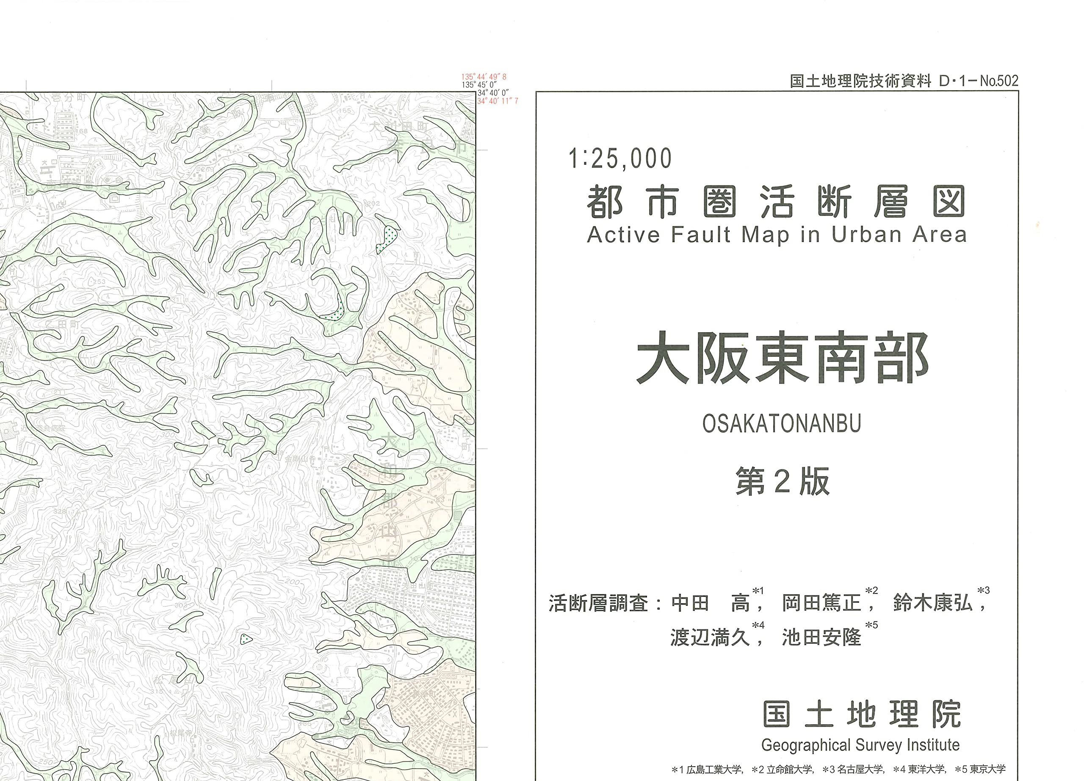
Task: Click the Japanese title 都市圏活断層図
Action: tap(777, 201)
